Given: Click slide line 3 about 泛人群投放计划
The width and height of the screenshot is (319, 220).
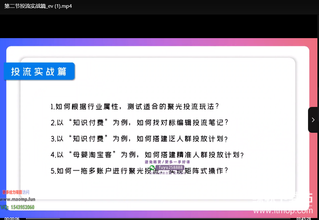Looking at the screenshot, I should [x=139, y=139].
